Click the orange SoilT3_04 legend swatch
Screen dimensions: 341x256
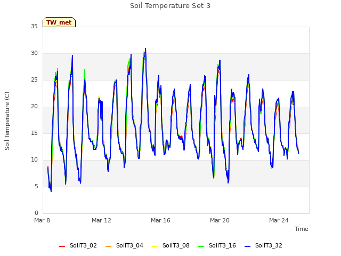[108, 246]
